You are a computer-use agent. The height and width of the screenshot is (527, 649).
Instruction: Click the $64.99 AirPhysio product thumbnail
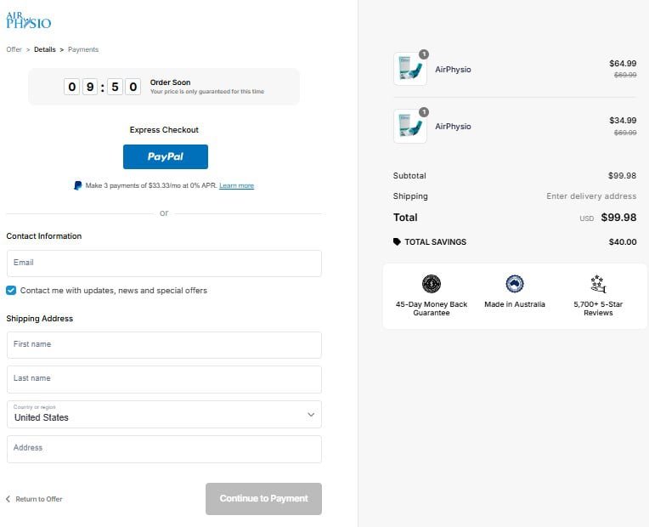pyautogui.click(x=409, y=69)
